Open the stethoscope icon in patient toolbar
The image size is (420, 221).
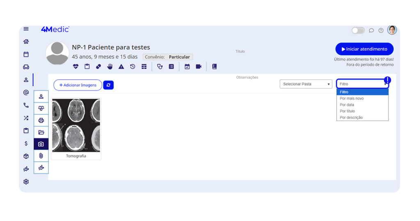(x=160, y=67)
